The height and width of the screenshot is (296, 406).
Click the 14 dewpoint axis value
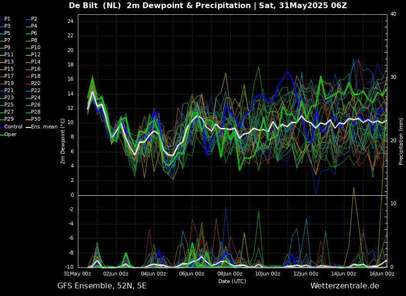click(x=70, y=94)
